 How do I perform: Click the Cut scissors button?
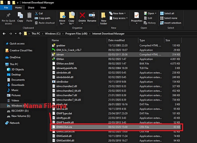click(x=40, y=14)
